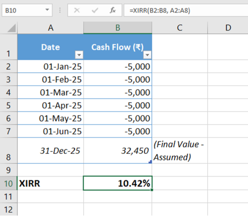Select the -5,000 cell in row 2

118,67
